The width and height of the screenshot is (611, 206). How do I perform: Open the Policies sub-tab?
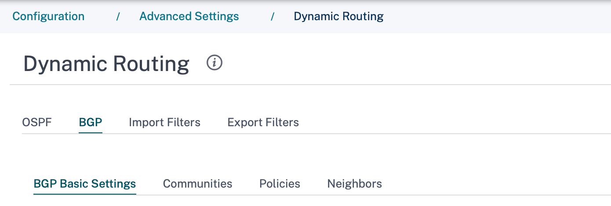[x=280, y=184]
